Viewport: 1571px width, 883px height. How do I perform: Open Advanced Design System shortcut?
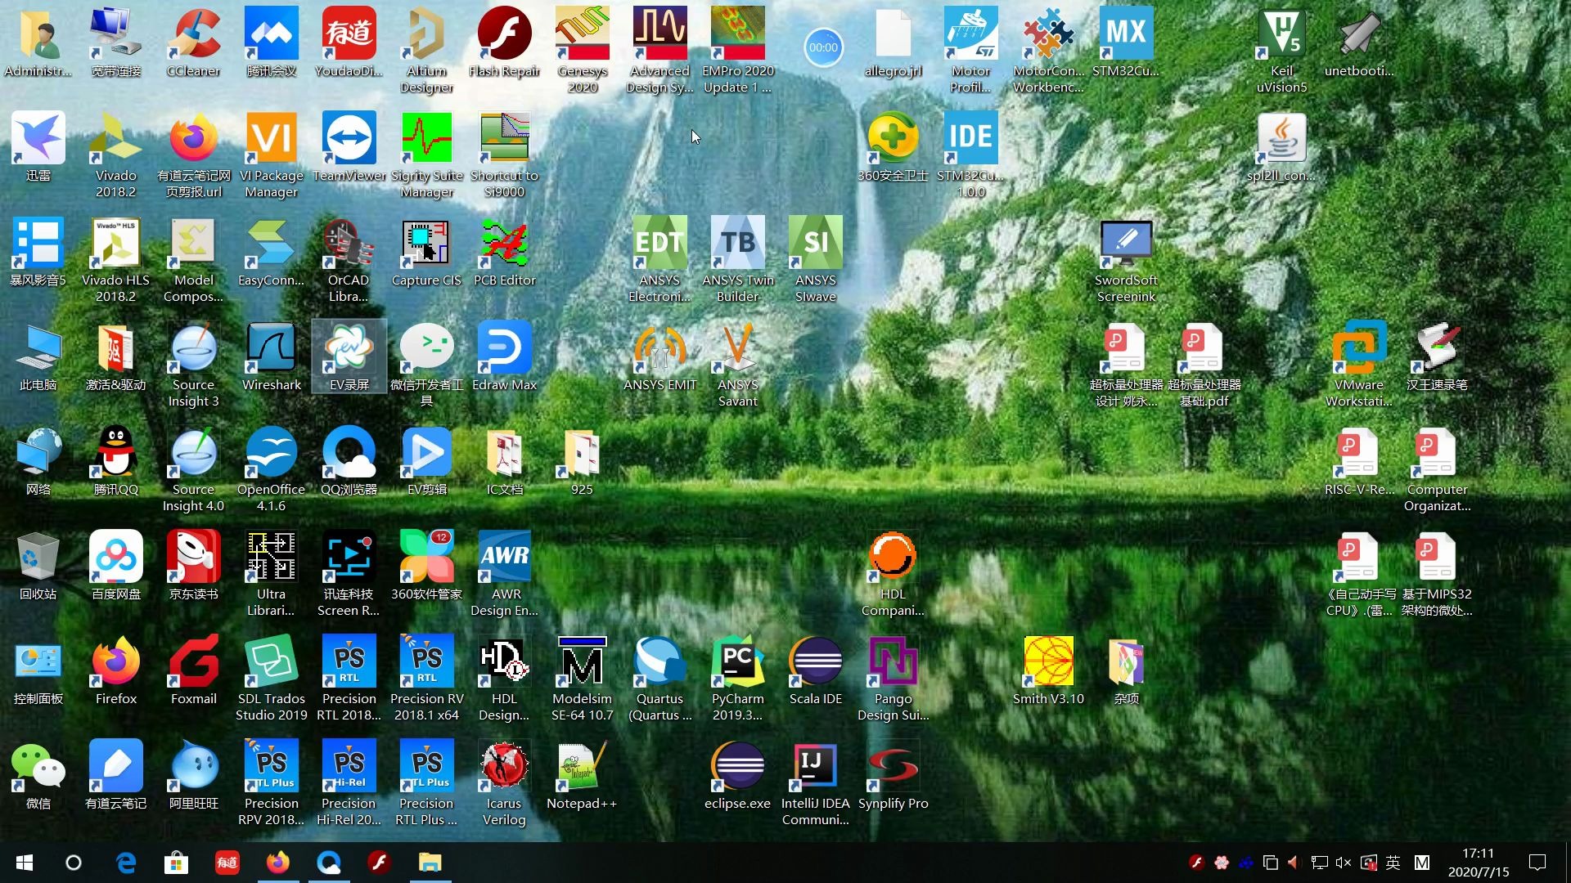659,51
